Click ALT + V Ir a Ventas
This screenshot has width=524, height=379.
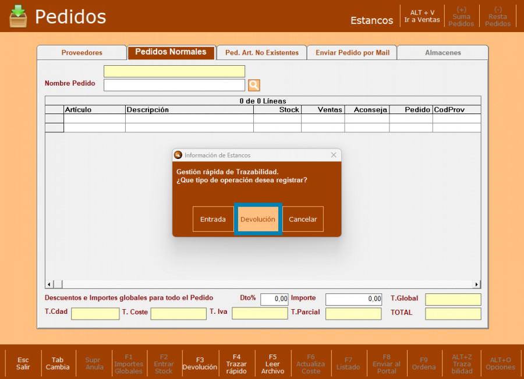tap(422, 16)
